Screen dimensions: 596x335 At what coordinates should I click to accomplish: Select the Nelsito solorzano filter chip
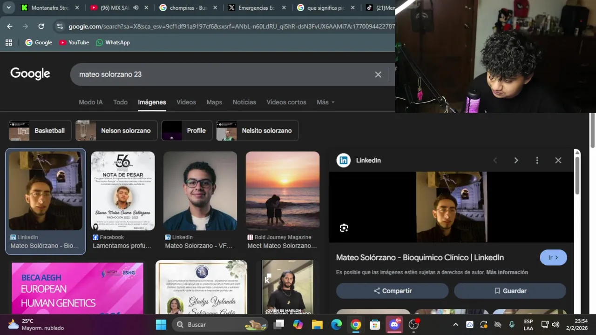257,131
